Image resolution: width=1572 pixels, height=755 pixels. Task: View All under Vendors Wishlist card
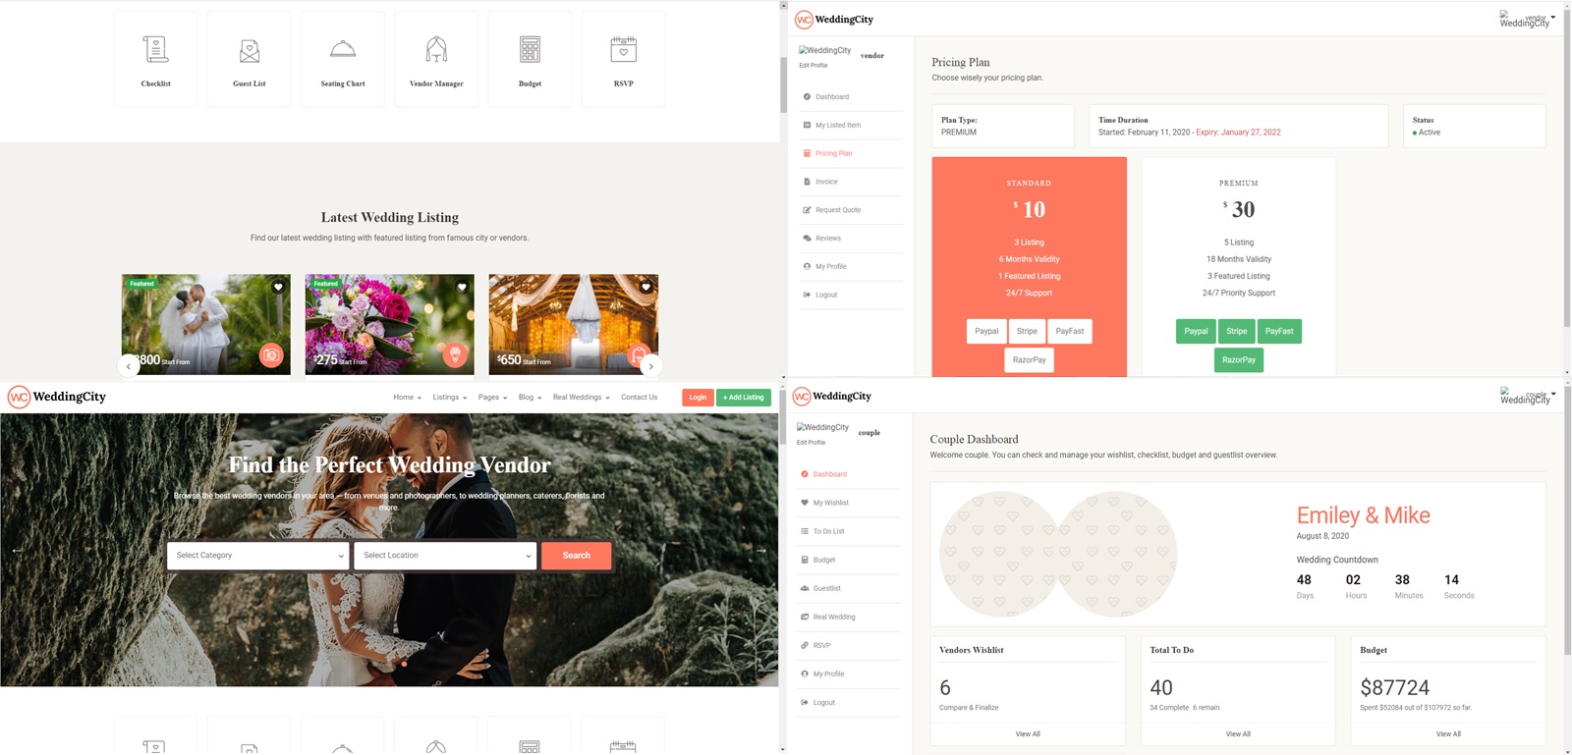(x=1028, y=734)
